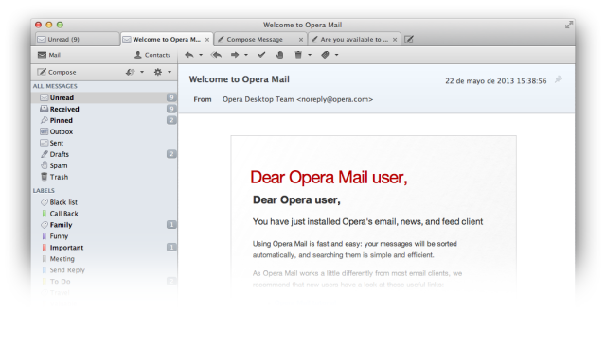Delete message with trash icon

click(x=298, y=55)
